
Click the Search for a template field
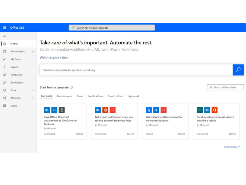click(136, 70)
